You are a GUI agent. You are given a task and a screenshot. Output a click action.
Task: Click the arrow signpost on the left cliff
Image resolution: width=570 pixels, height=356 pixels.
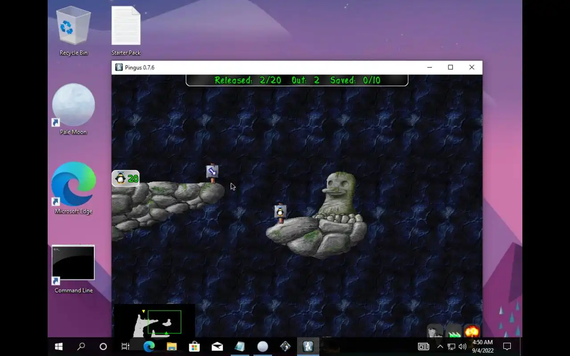212,173
